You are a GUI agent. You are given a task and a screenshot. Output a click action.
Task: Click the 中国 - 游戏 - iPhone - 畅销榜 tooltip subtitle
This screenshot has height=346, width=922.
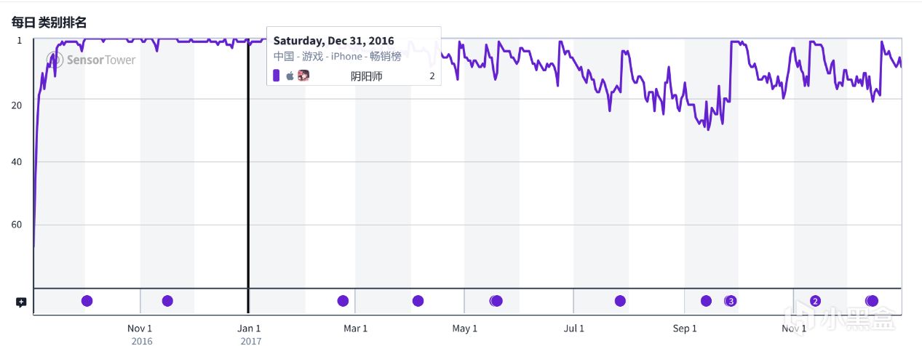(x=338, y=56)
